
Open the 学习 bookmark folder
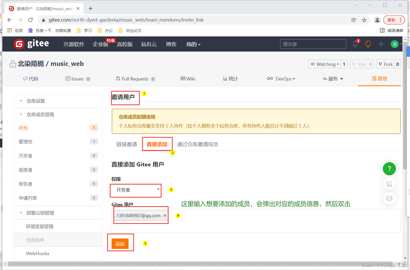[84, 30]
